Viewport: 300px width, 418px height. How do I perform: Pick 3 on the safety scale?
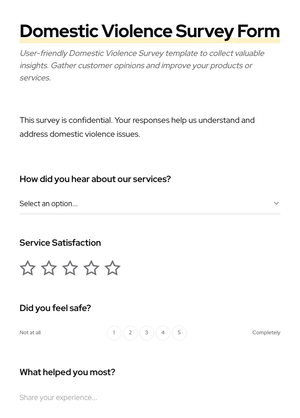pos(147,333)
